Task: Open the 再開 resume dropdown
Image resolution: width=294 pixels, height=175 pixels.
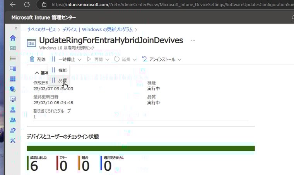Action: pyautogui.click(x=98, y=59)
